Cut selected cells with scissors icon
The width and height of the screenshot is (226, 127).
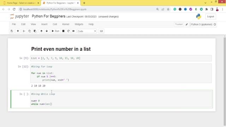pos(24,31)
